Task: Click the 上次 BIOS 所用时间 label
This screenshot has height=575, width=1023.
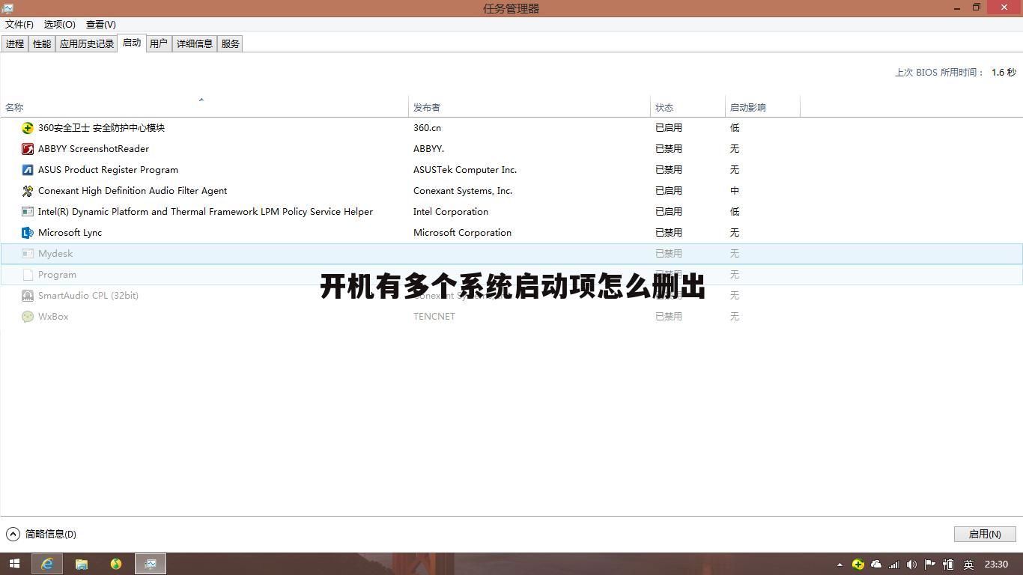Action: click(x=939, y=73)
